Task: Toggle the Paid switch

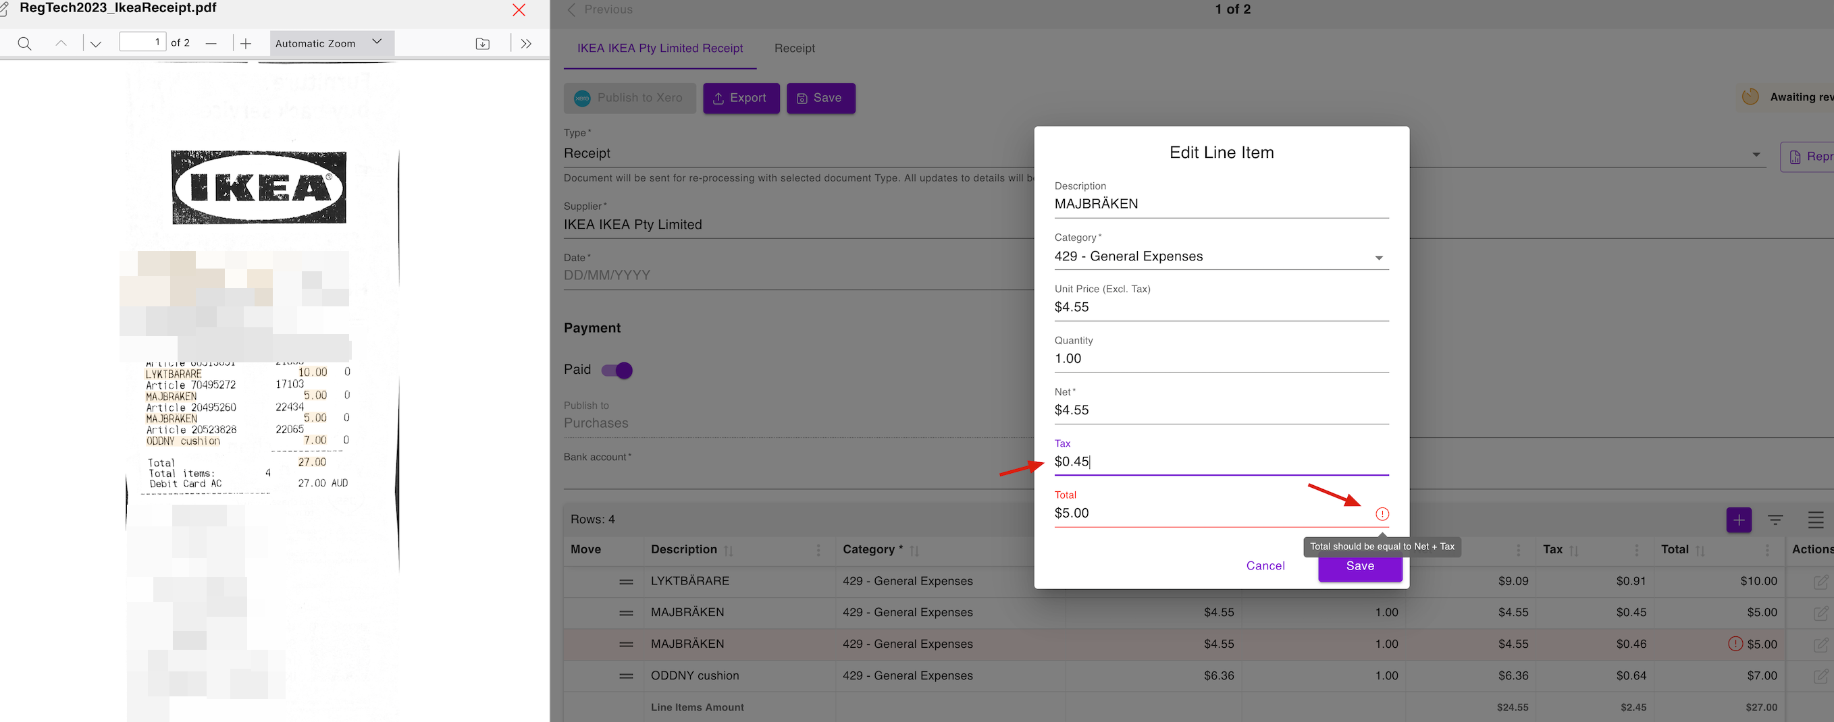Action: (x=617, y=370)
